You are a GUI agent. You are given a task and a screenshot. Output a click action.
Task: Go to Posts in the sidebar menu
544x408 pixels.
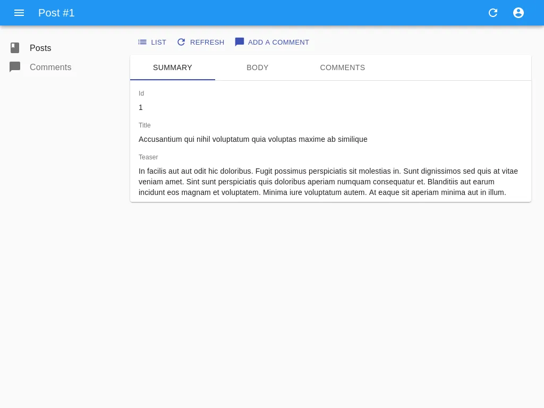click(40, 48)
